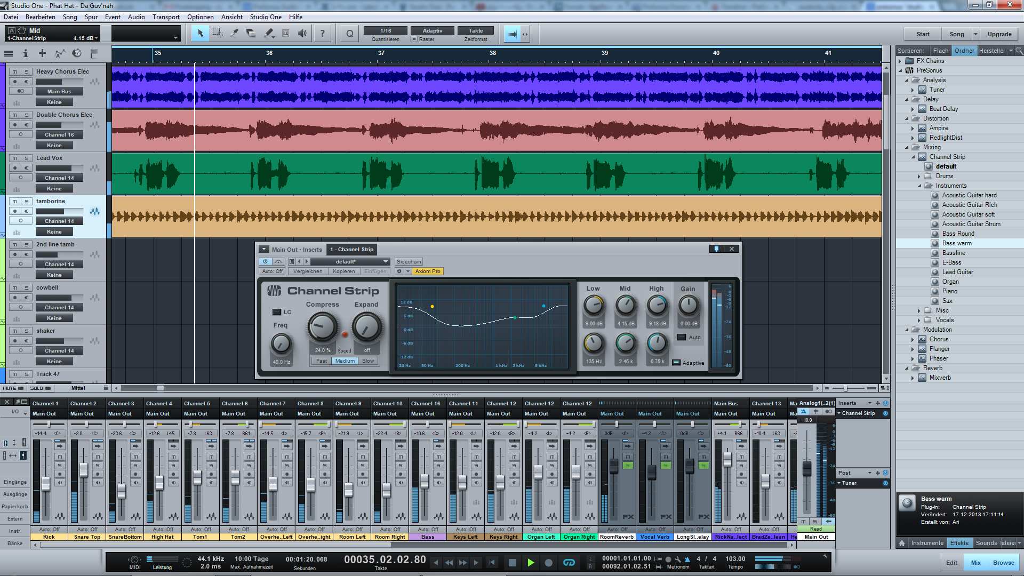Open plugin preset dropdown showing default
This screenshot has height=576, width=1024.
[350, 261]
